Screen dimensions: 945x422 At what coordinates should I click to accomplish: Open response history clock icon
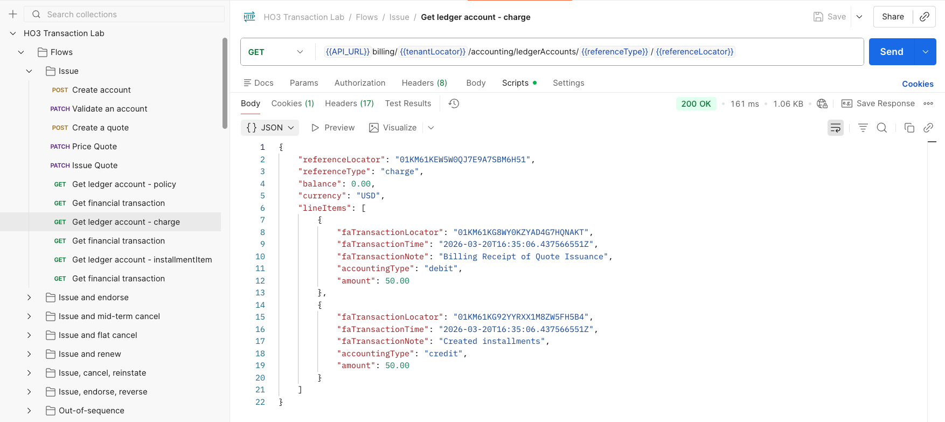tap(454, 103)
